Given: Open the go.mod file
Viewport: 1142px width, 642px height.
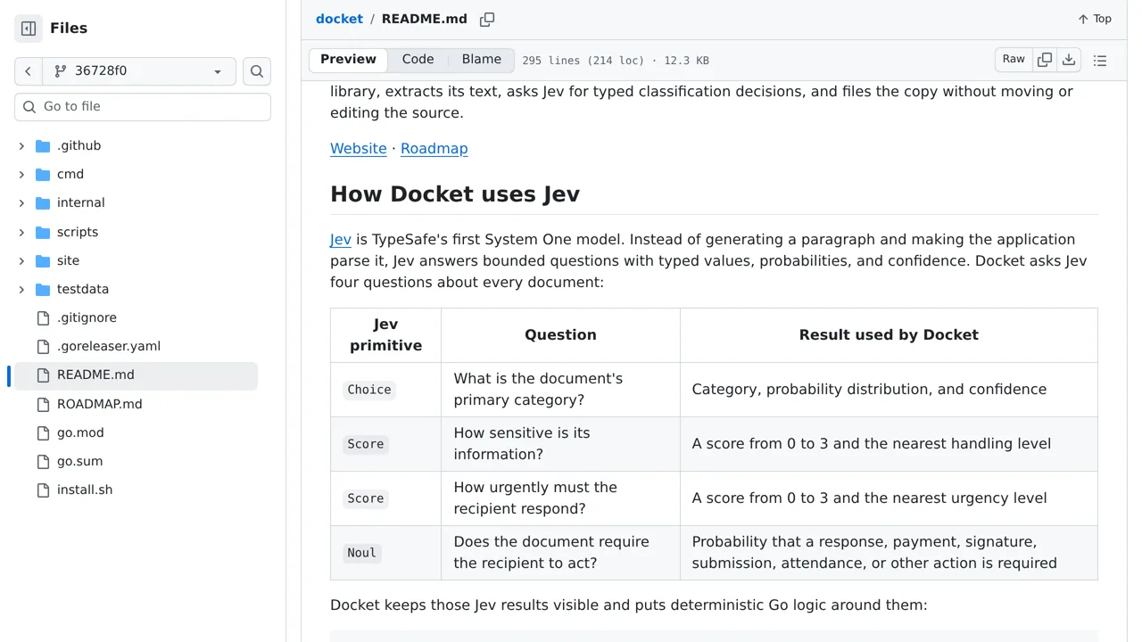Looking at the screenshot, I should pyautogui.click(x=80, y=432).
